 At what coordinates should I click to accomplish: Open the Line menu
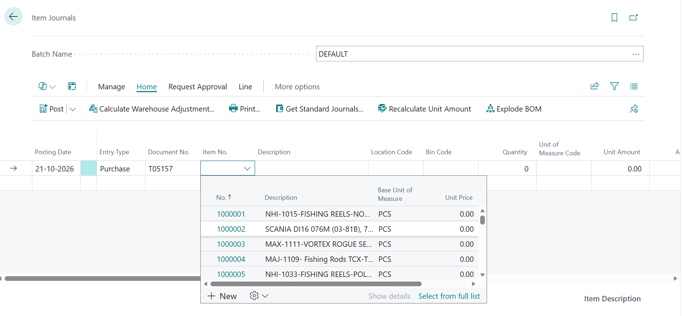pyautogui.click(x=245, y=87)
